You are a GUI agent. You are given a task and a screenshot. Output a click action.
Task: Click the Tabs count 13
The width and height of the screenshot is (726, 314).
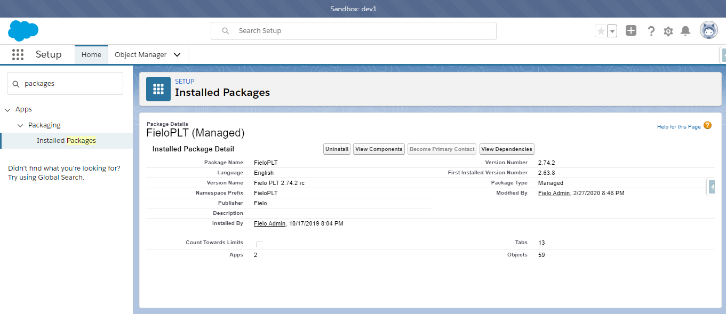click(541, 243)
